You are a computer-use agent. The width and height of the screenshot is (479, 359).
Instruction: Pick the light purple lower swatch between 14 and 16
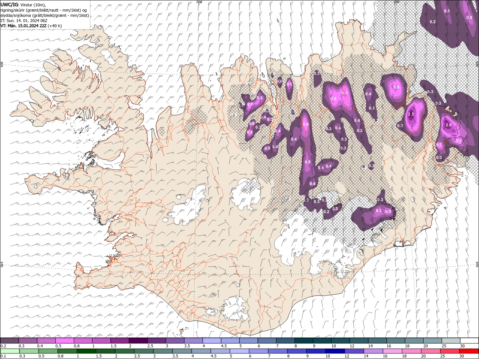pos(373,351)
